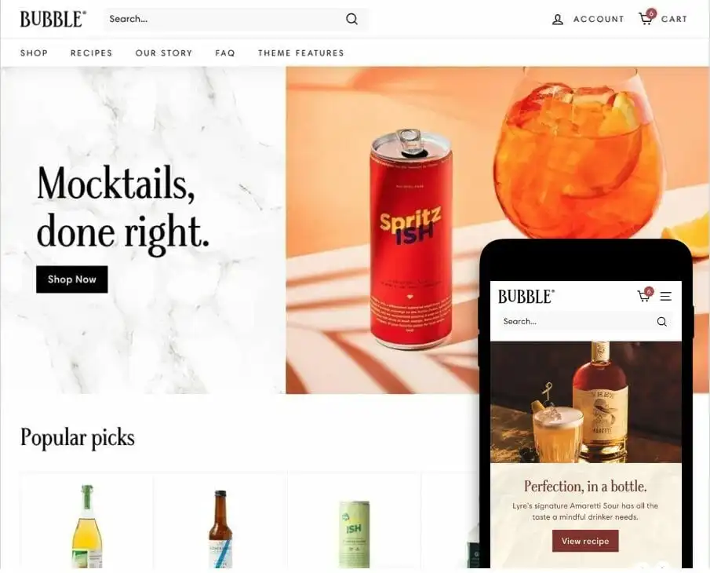Select the green-capped bottle product thumbnail

(x=87, y=527)
